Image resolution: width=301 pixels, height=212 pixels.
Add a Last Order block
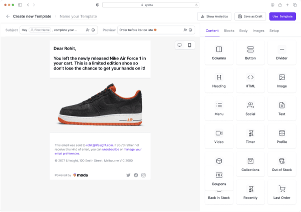point(281,192)
